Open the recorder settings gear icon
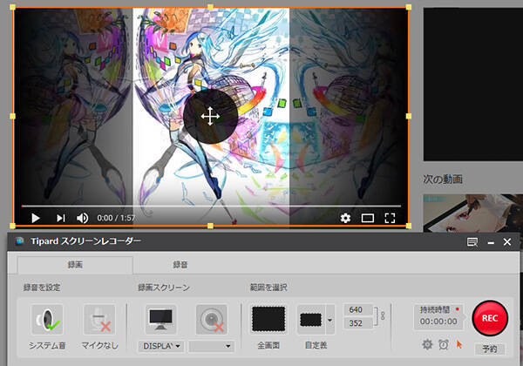This screenshot has width=523, height=366. pyautogui.click(x=427, y=344)
